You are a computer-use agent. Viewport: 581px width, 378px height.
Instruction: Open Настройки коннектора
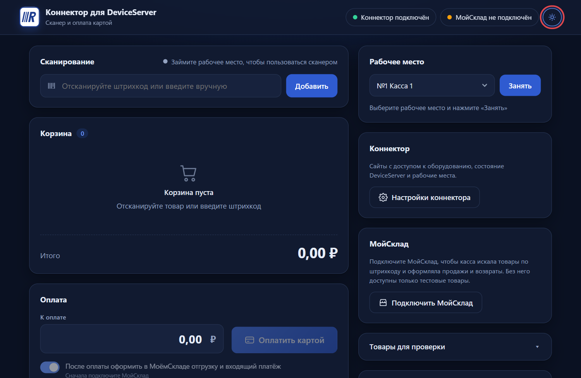(425, 197)
